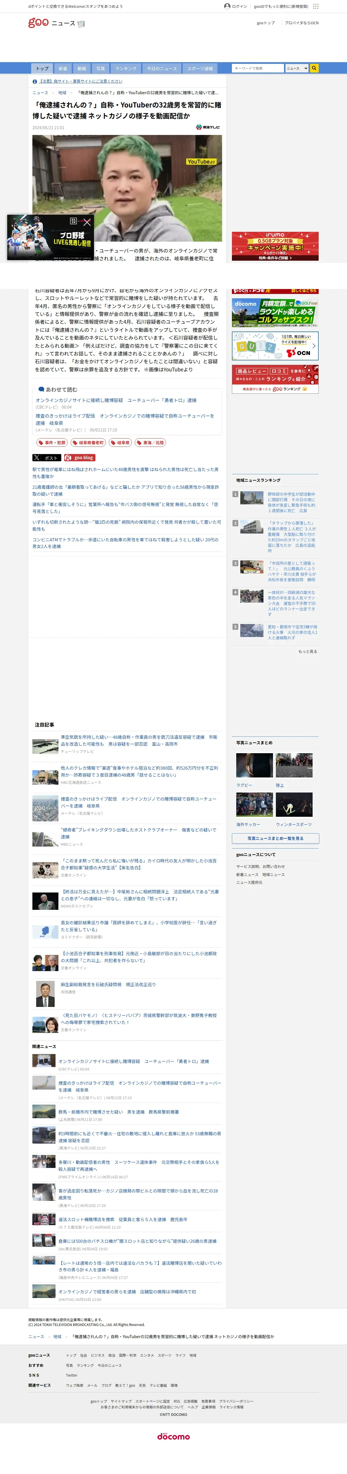Click the info icon beside 偽サイト notice

[35, 81]
